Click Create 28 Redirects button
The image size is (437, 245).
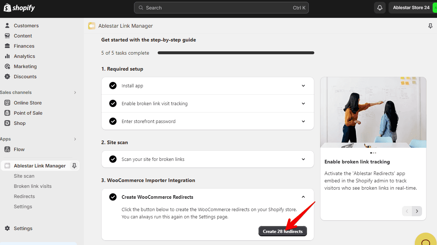(x=283, y=231)
